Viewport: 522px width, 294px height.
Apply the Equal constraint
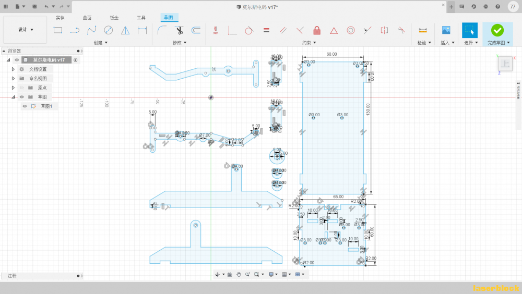click(x=266, y=30)
